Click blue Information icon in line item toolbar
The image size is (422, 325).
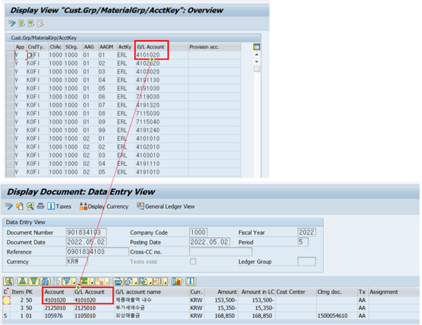click(191, 282)
